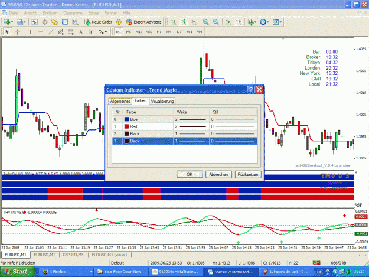This screenshot has height=277, width=369.
Task: Open the Datei menu
Action: 14,13
